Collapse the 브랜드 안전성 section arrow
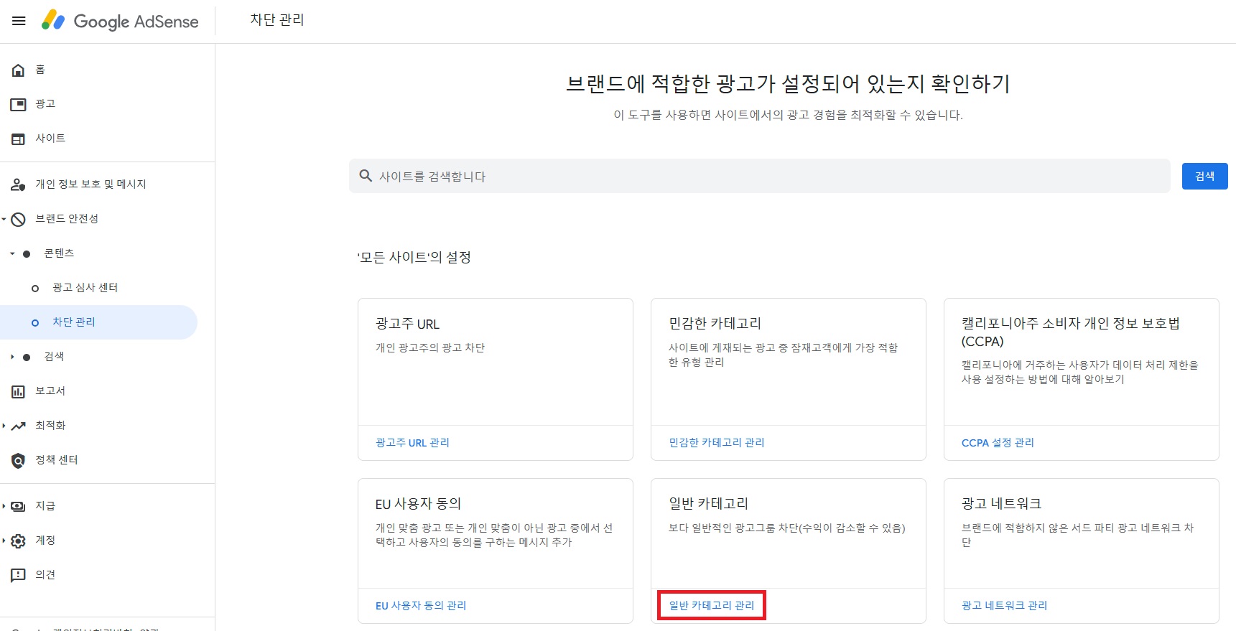This screenshot has height=631, width=1236. [4, 219]
